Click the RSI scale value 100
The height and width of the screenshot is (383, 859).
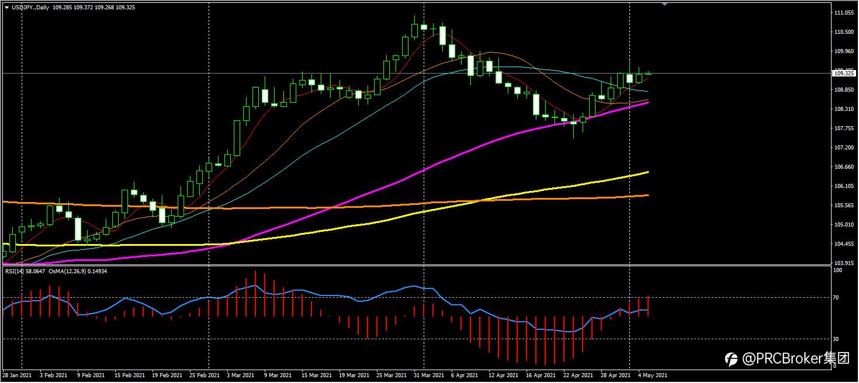click(x=837, y=270)
